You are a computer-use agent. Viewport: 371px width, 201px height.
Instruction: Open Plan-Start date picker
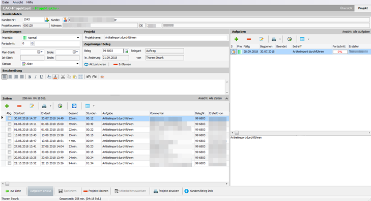tap(40, 52)
